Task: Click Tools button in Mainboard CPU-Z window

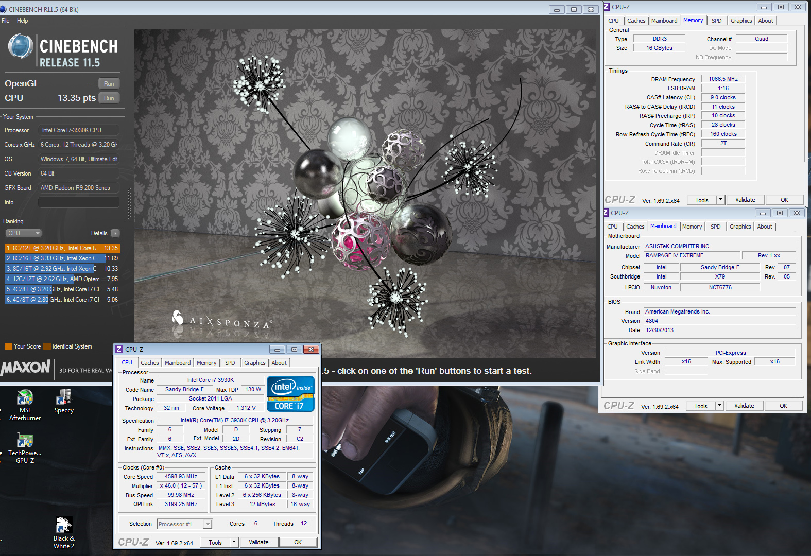Action: [x=701, y=406]
